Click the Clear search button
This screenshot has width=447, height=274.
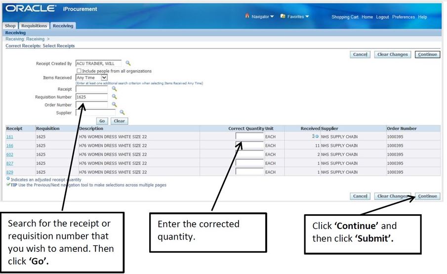click(119, 121)
